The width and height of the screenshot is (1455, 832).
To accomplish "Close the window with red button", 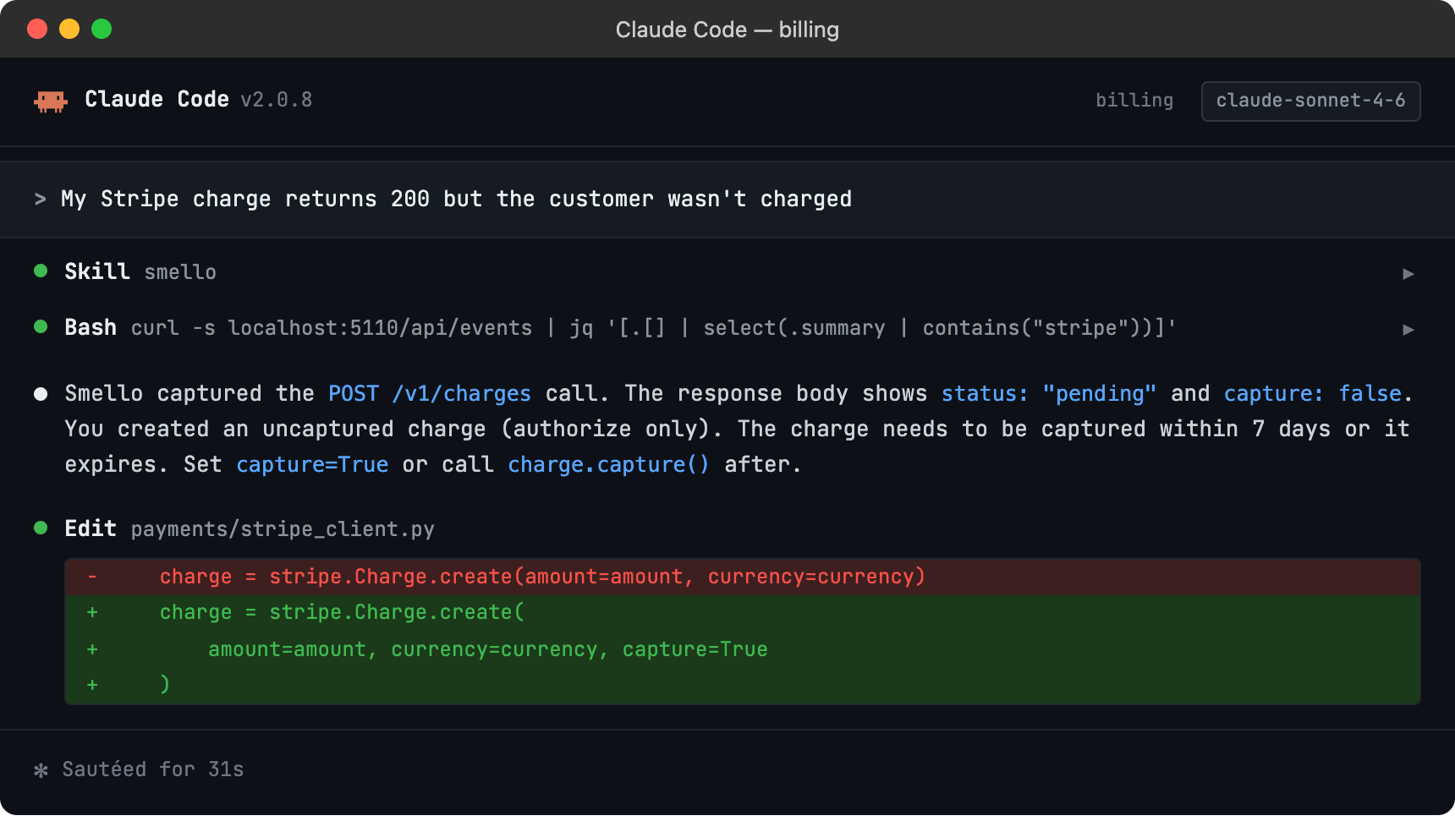I will [37, 29].
